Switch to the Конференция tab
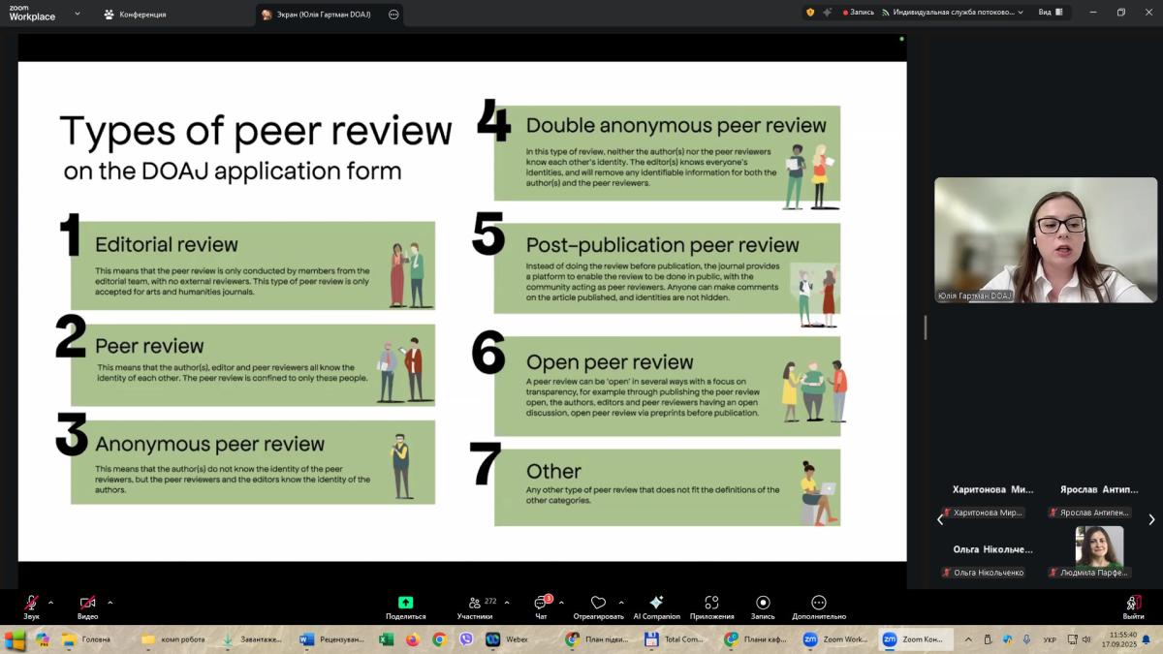 [135, 15]
